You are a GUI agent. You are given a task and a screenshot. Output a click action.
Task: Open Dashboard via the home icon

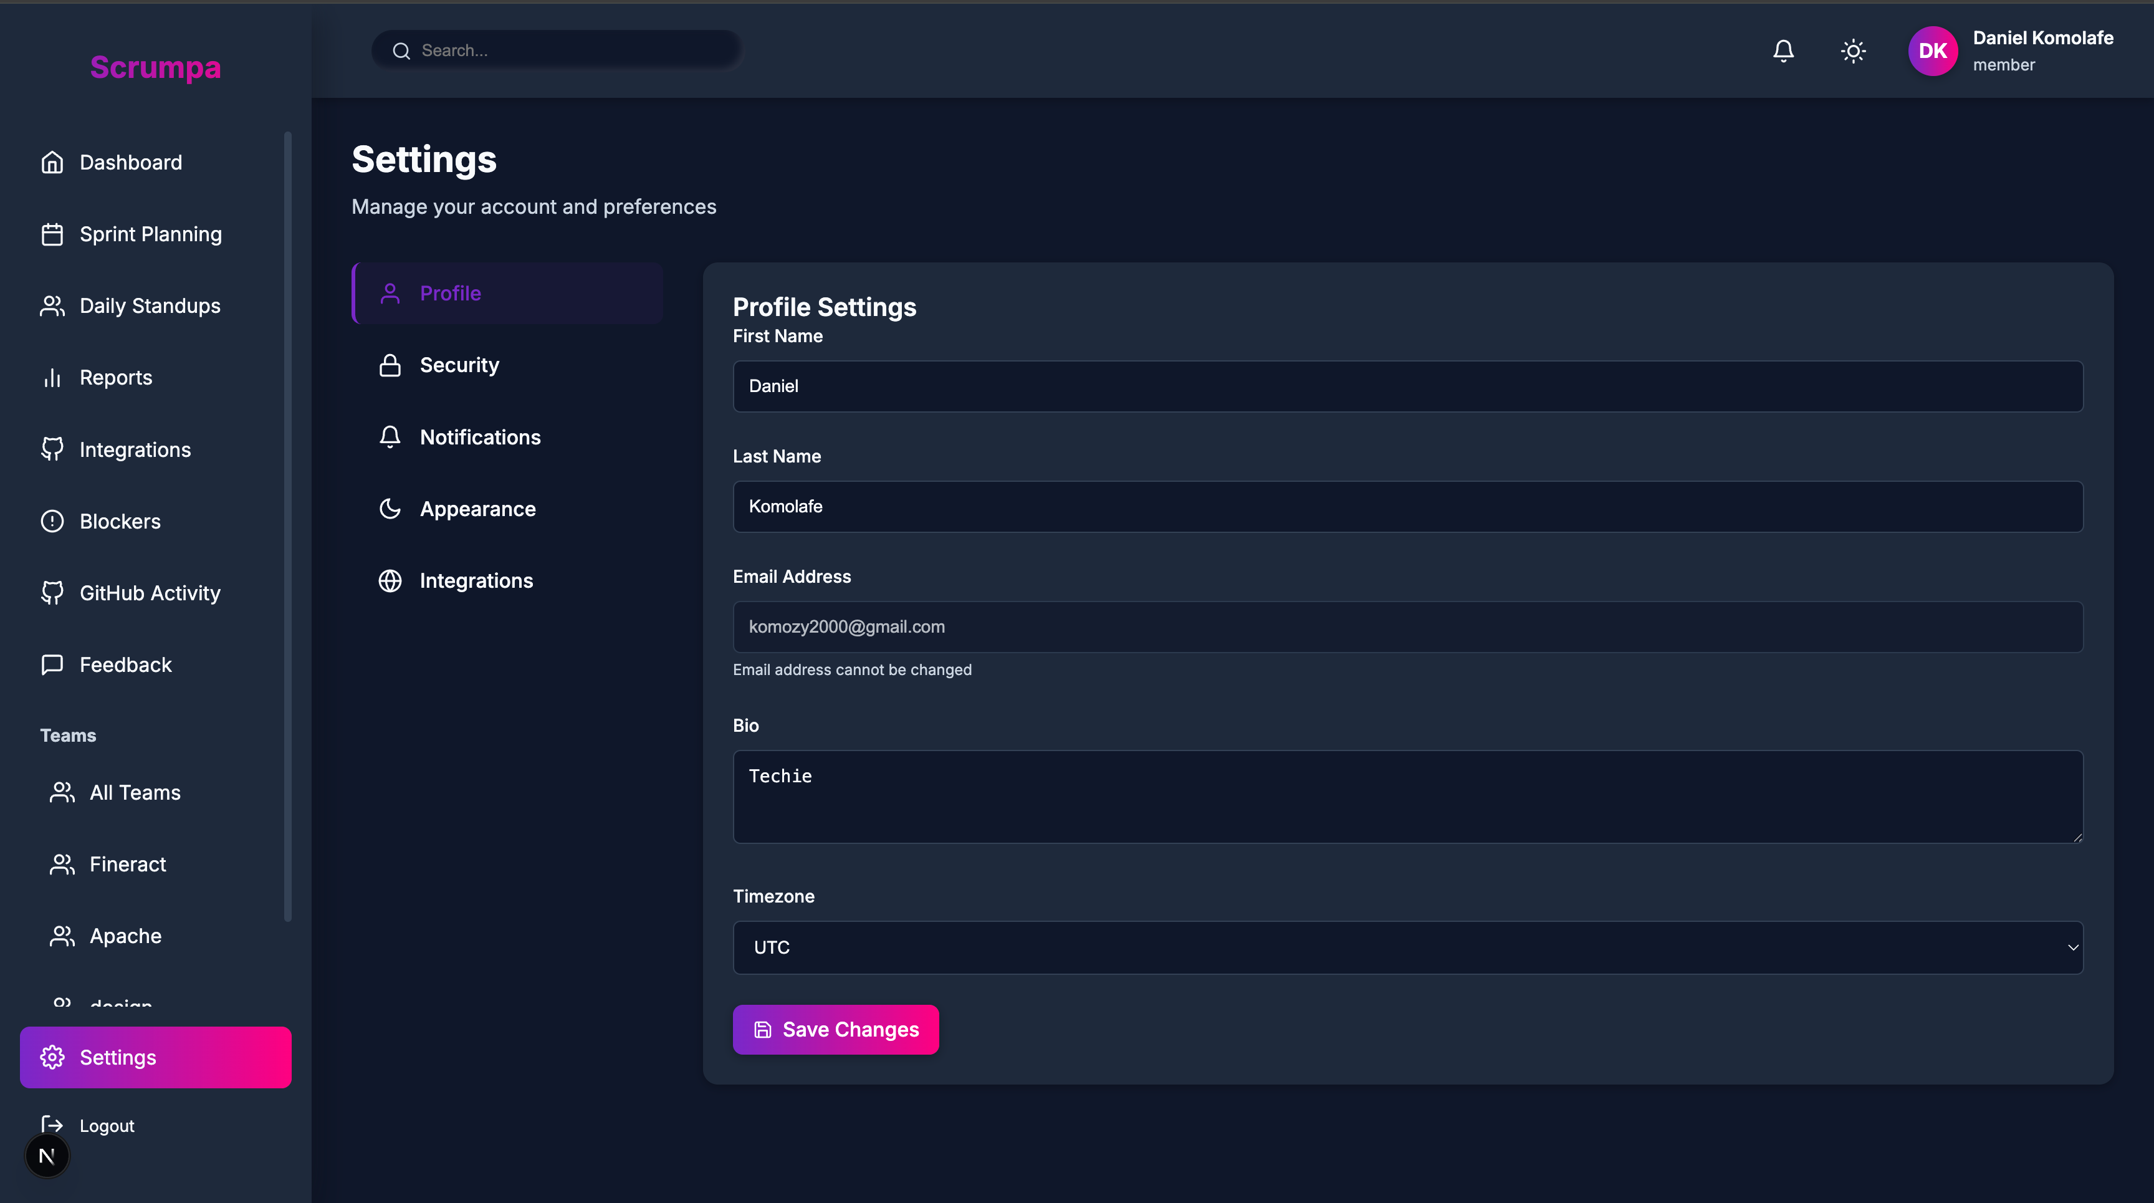point(53,162)
